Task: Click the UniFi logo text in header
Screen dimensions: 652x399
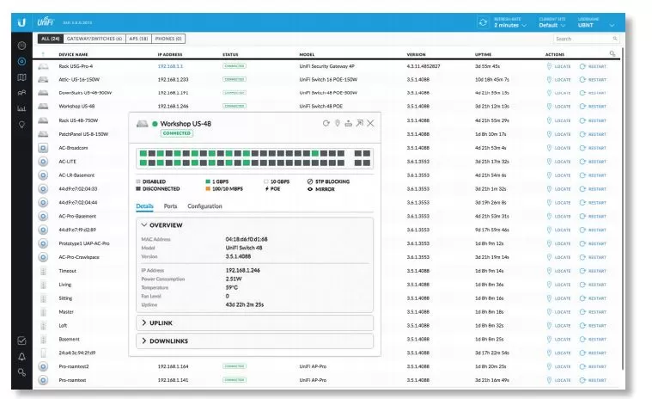Action: [x=46, y=22]
